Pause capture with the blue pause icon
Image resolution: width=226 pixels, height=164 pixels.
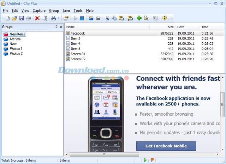coord(82,18)
